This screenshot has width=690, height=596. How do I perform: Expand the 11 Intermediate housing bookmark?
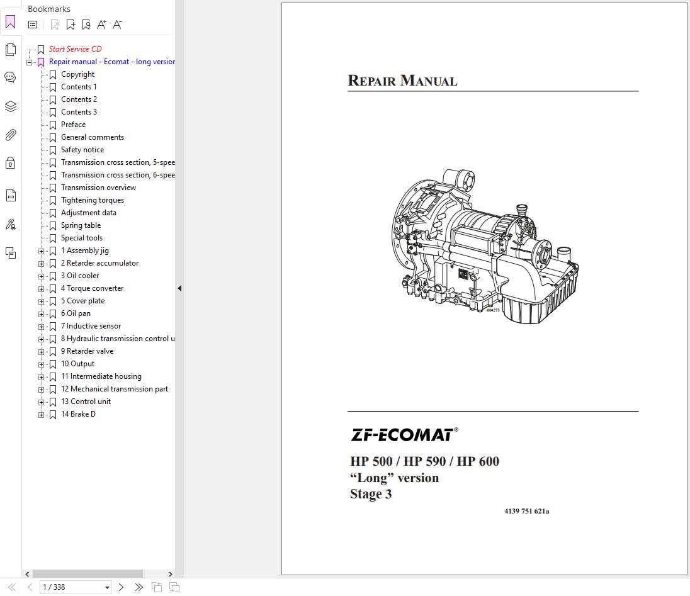[x=41, y=378]
